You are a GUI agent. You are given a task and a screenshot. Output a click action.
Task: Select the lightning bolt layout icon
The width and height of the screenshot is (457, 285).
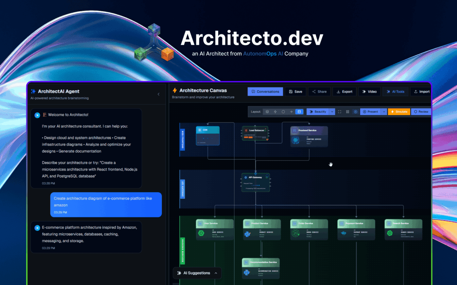[x=275, y=112]
